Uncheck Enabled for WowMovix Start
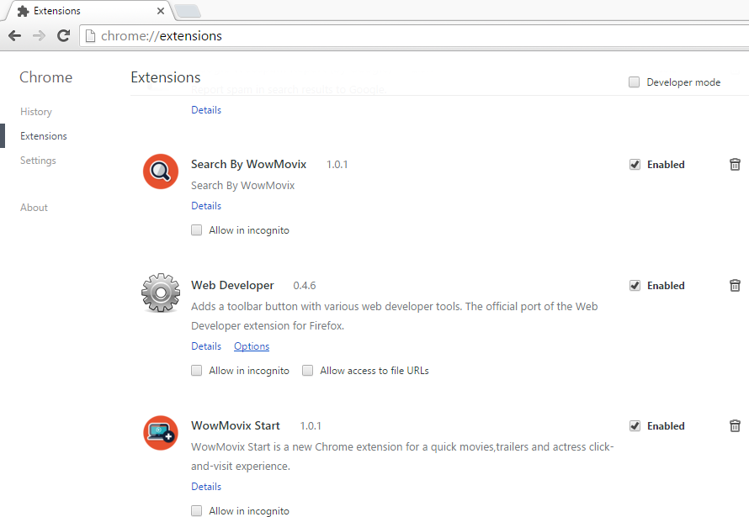Image resolution: width=749 pixels, height=517 pixels. 635,426
